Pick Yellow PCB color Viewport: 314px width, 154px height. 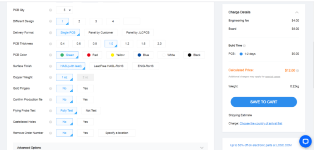click(x=117, y=55)
